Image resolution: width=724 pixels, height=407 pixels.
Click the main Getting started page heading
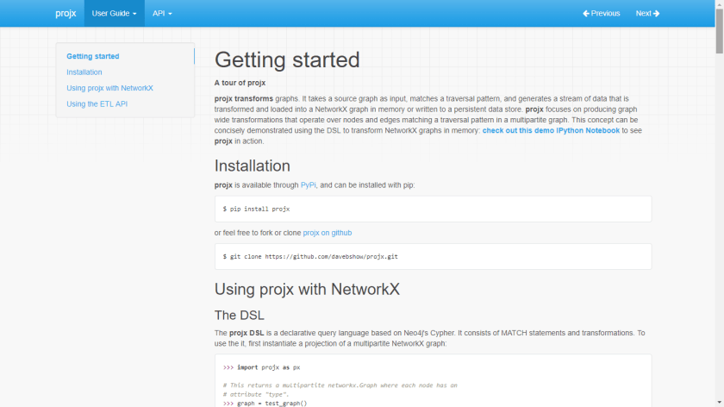(x=287, y=59)
